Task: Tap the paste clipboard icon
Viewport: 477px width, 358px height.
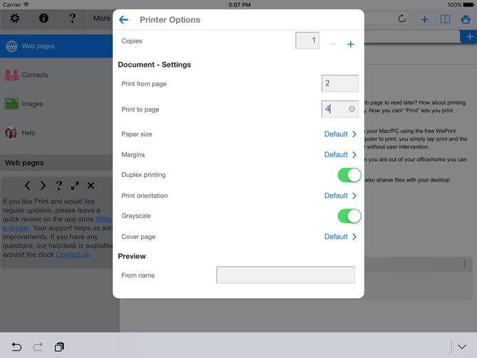Action: coord(59,347)
